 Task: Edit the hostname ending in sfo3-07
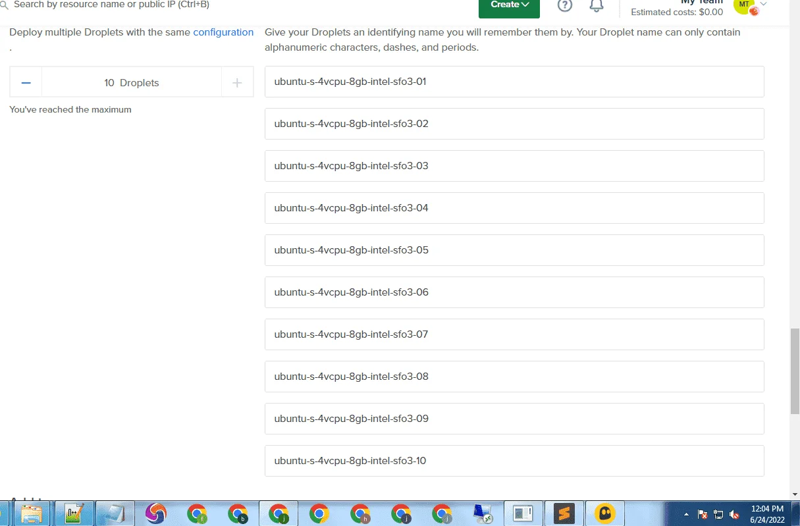point(514,334)
